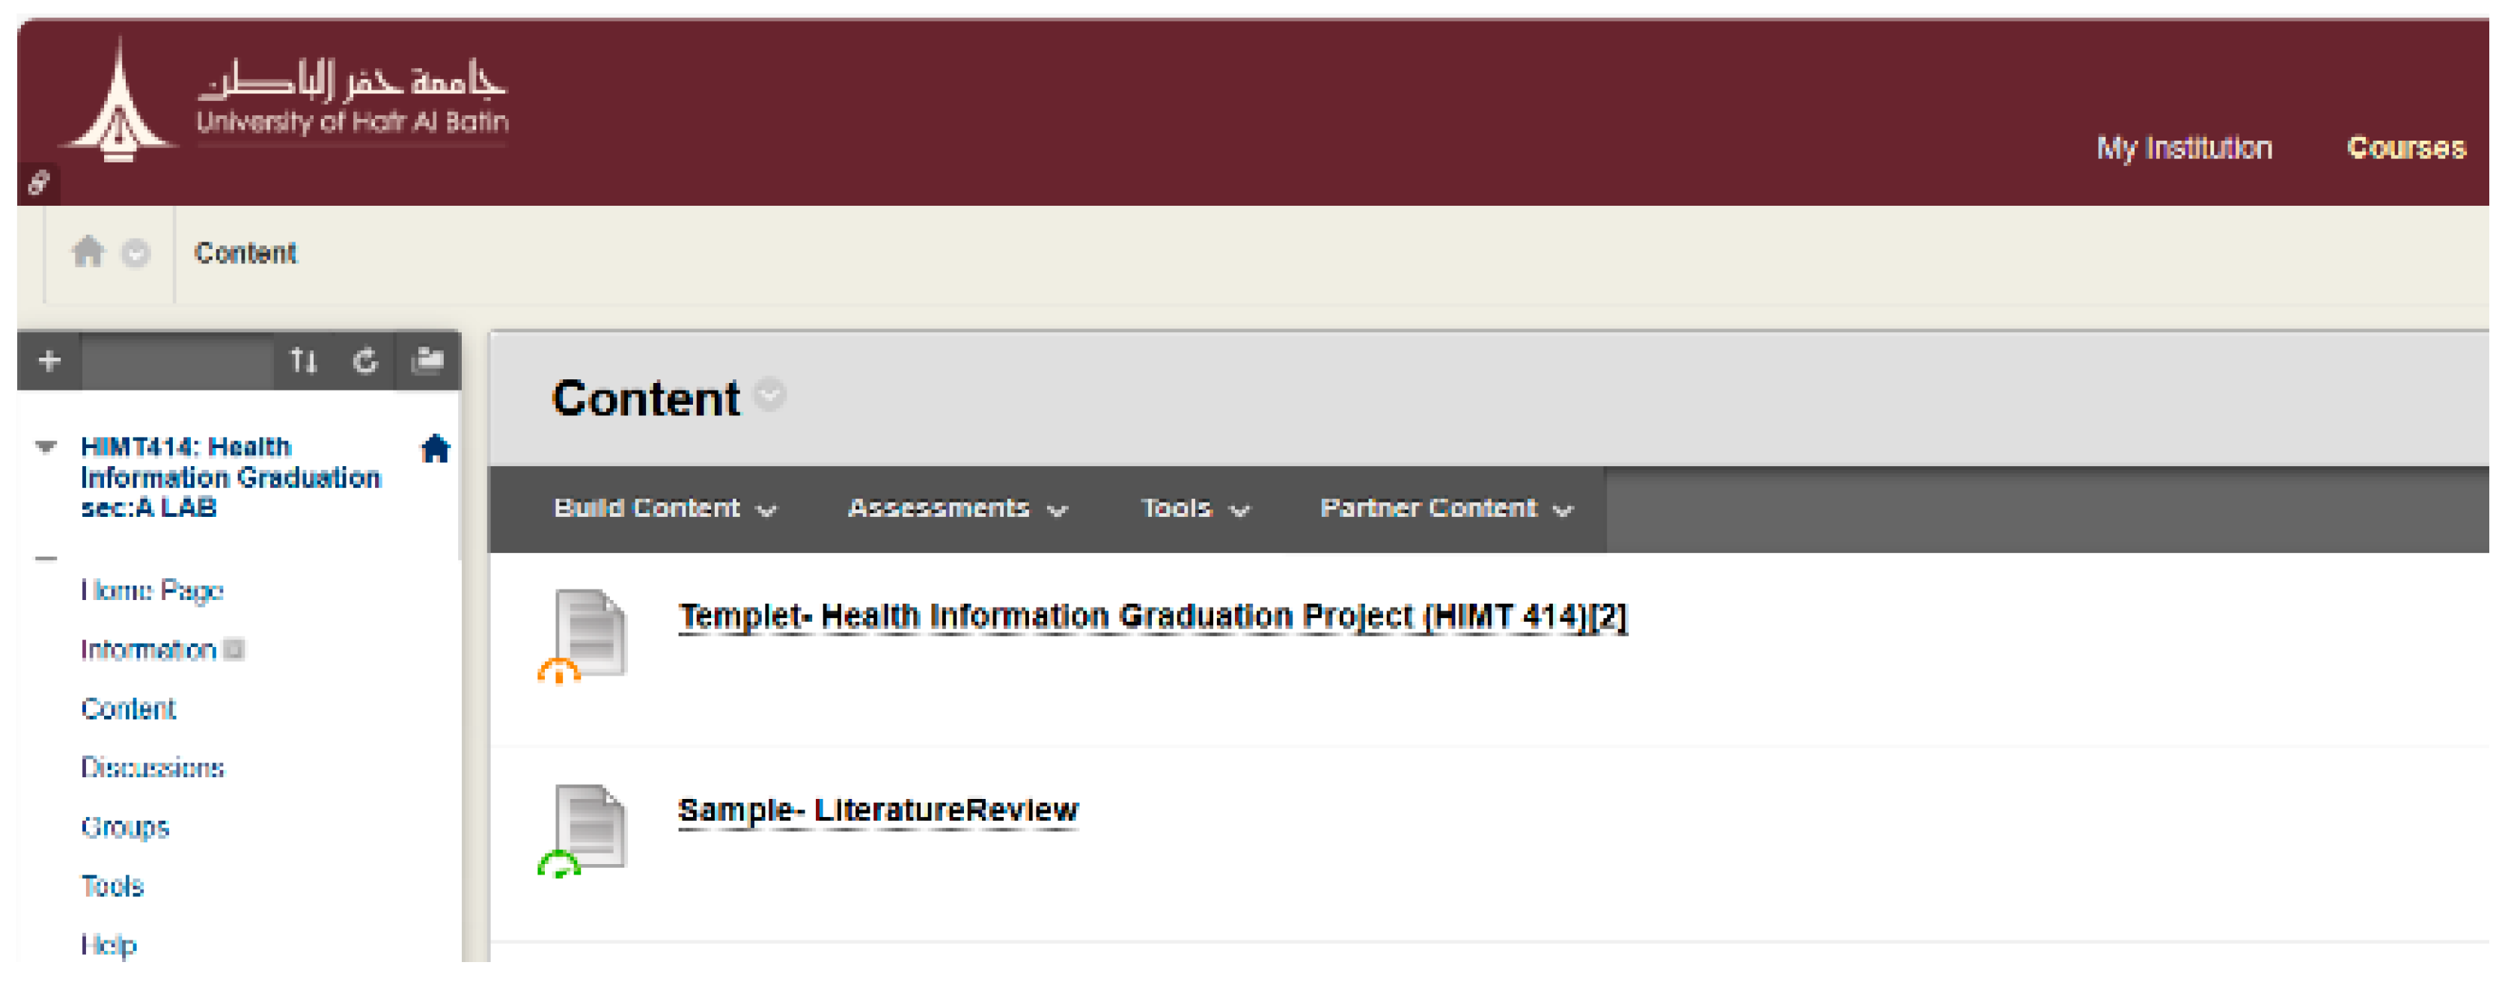Collapse the HIMT414 course menu triangle
Image resolution: width=2508 pixels, height=989 pixels.
tap(46, 447)
